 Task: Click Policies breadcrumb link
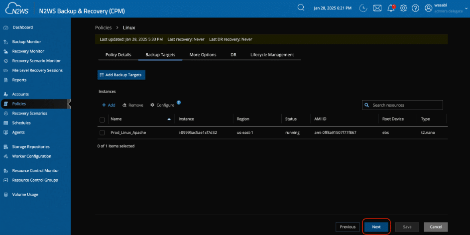click(103, 27)
